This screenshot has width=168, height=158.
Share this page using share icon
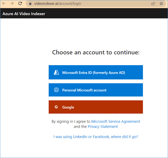pyautogui.click(x=153, y=4)
